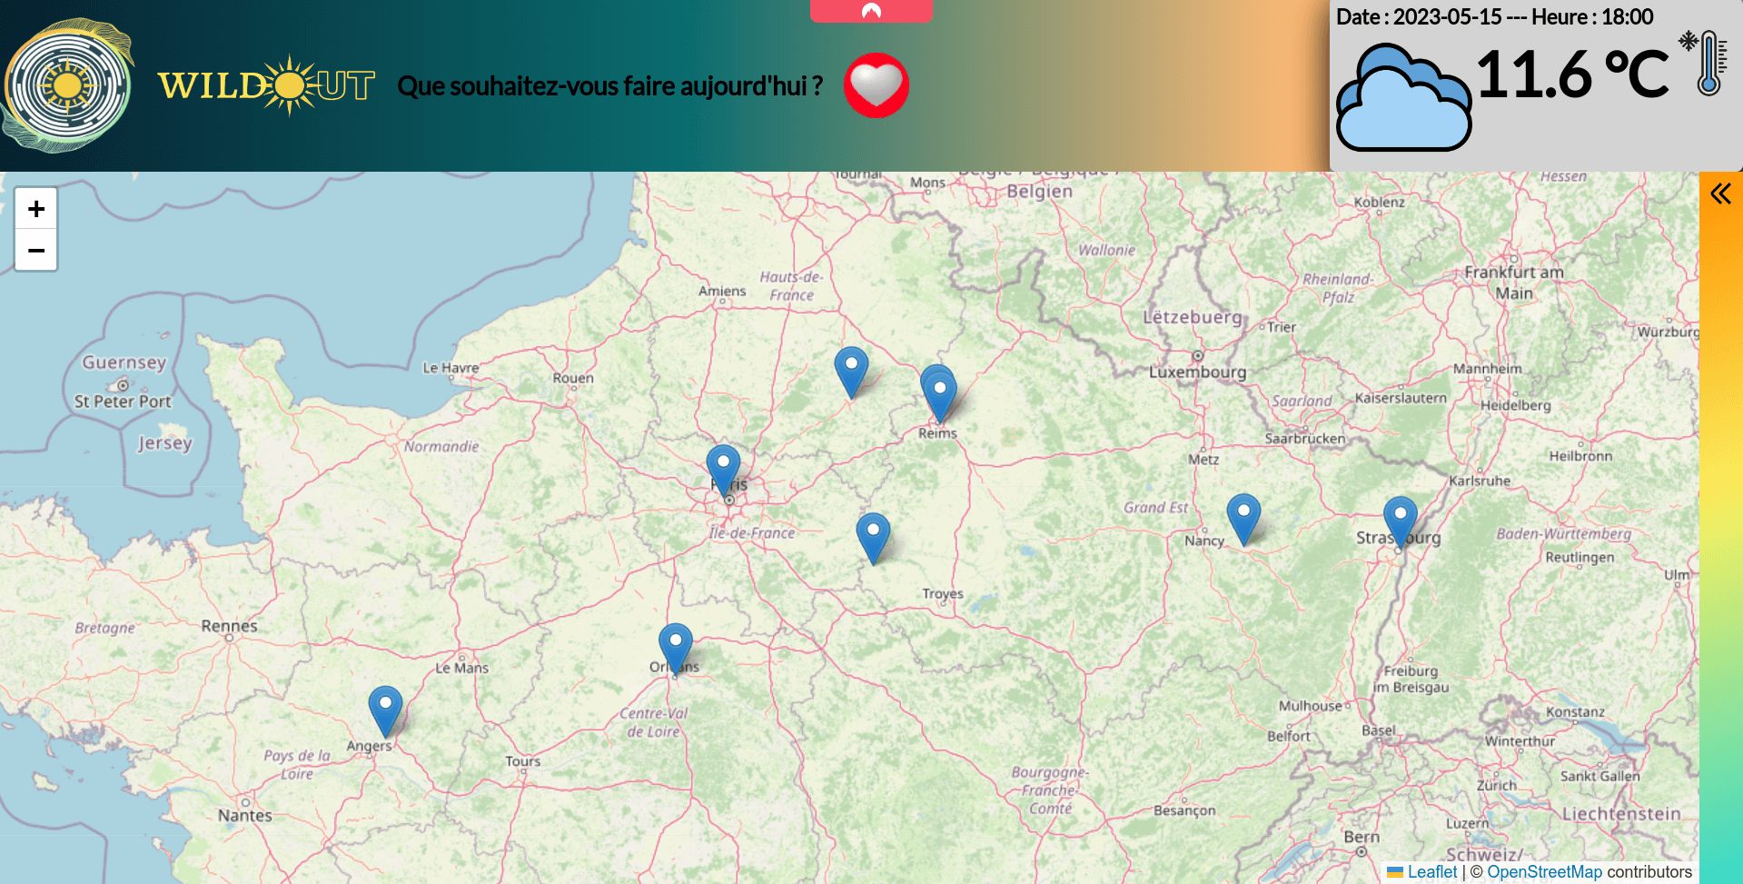Click the Troyes city label

pyautogui.click(x=943, y=594)
